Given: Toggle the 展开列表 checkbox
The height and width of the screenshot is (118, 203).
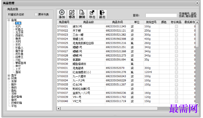Looking at the screenshot, I should tap(36, 14).
